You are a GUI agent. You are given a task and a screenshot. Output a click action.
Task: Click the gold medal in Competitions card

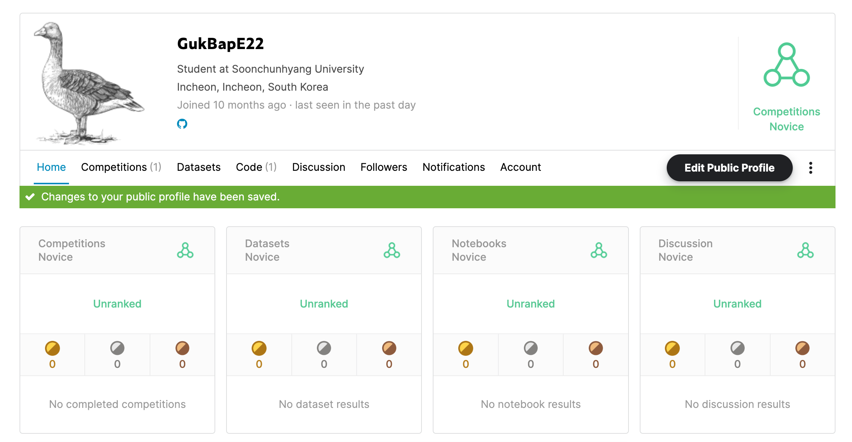pos(52,348)
